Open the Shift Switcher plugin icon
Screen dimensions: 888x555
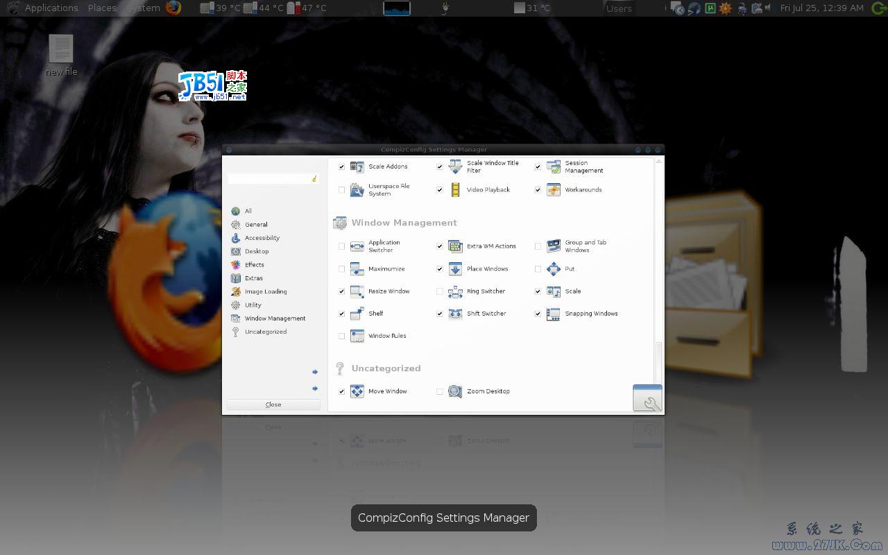[455, 314]
